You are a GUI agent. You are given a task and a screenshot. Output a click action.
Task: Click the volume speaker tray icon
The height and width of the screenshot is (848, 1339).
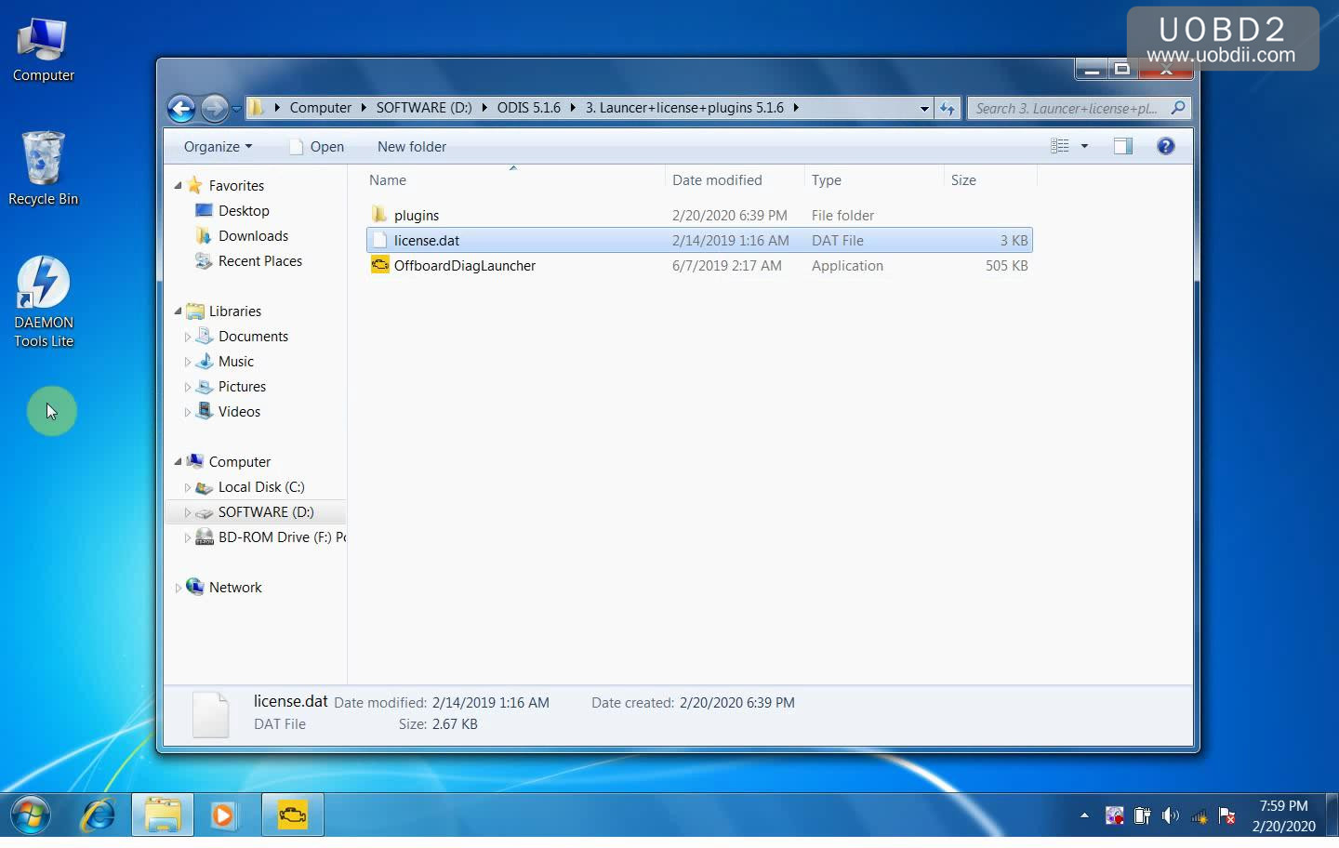coord(1170,816)
